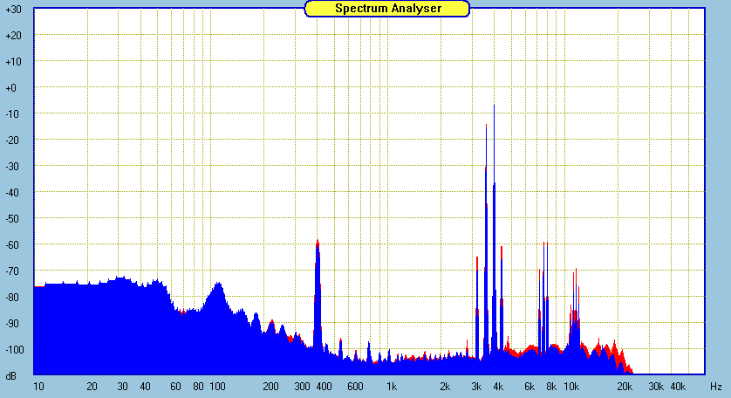Click the 10k frequency axis label
731x398 pixels.
pyautogui.click(x=571, y=386)
